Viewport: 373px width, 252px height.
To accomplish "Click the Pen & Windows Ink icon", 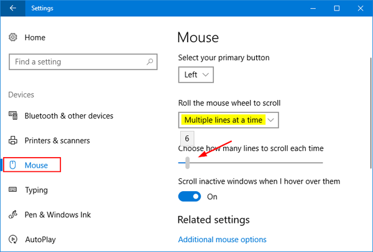I will pos(13,215).
